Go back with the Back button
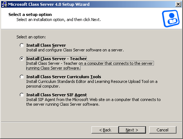This screenshot has width=183, height=139. pos(105,130)
